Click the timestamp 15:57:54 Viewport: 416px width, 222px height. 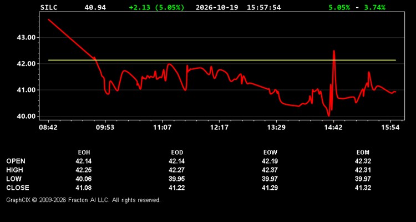(263, 7)
